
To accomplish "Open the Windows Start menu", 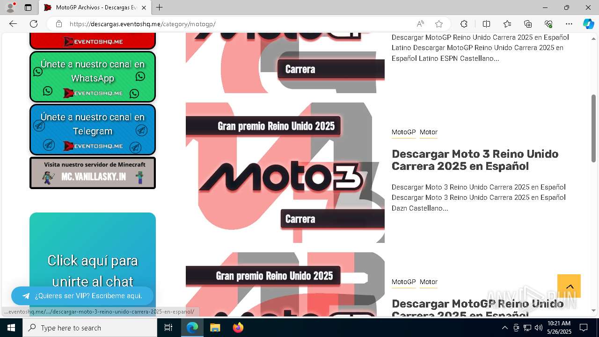I will [x=11, y=328].
